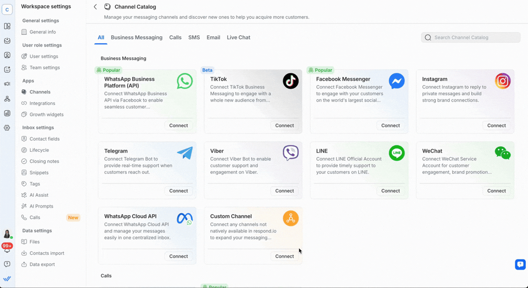Open your profile avatar at the bottom left

coord(7,234)
